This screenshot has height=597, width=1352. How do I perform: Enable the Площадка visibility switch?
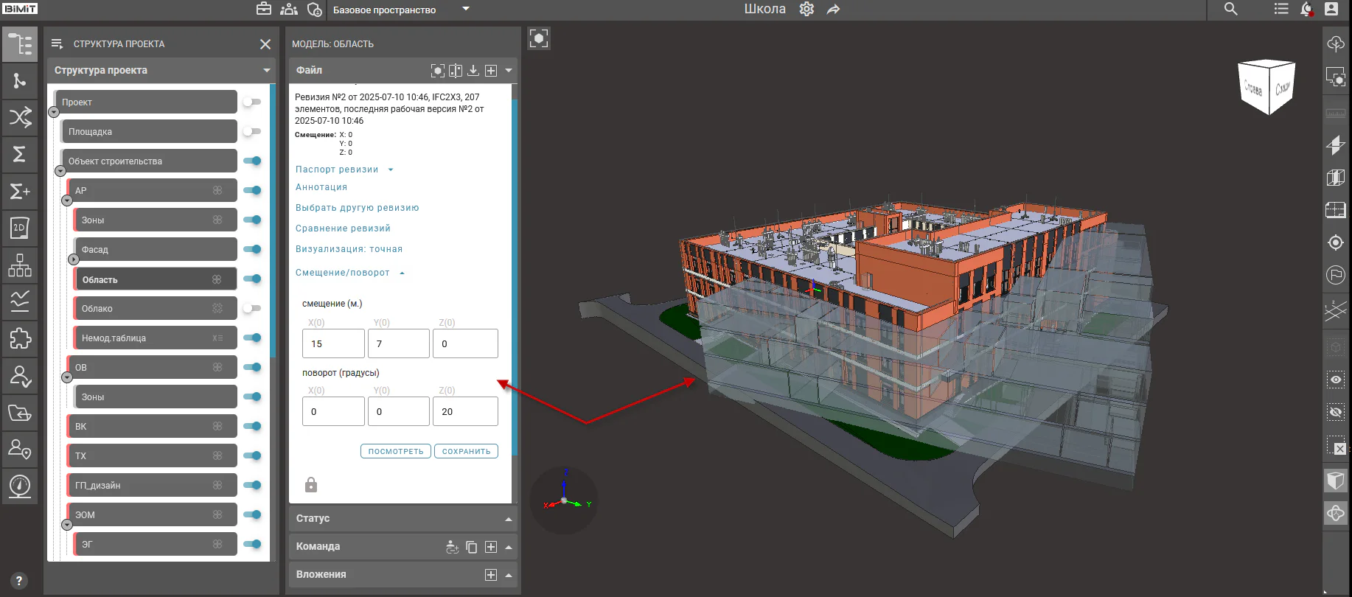coord(252,131)
